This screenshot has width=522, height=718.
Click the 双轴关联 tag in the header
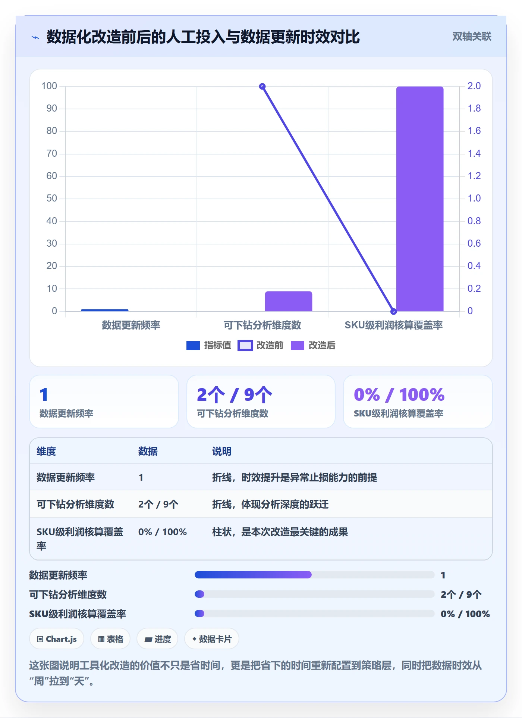point(472,36)
